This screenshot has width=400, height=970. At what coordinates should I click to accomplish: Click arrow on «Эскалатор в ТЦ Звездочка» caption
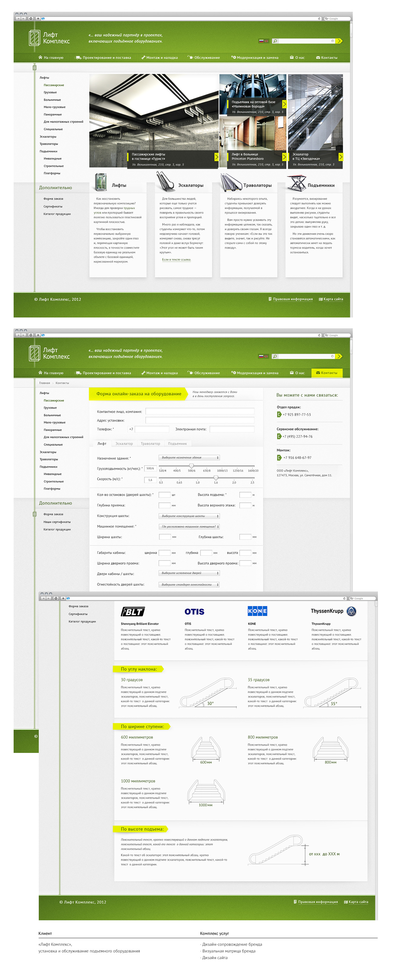click(341, 157)
